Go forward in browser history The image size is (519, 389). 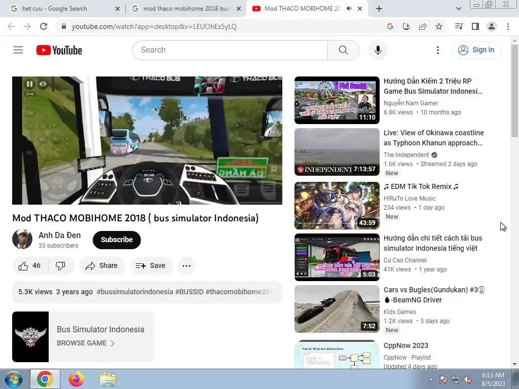click(x=27, y=26)
